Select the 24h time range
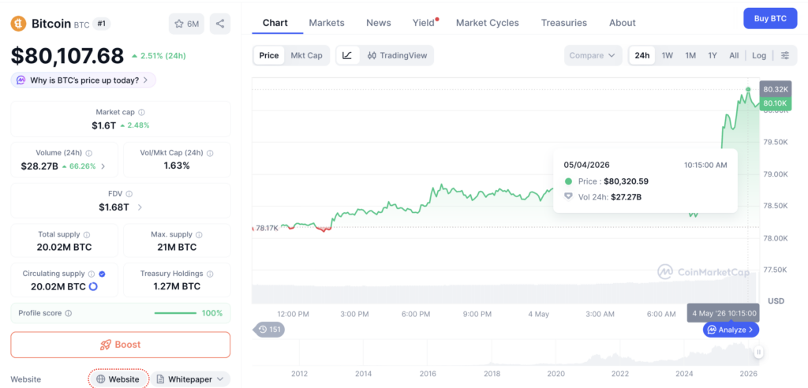This screenshot has width=808, height=388. tap(642, 56)
